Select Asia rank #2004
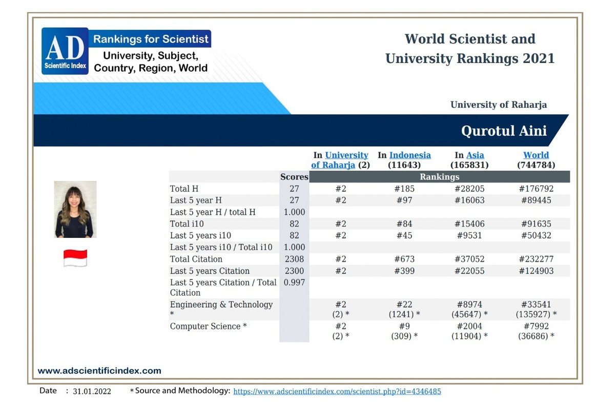The image size is (597, 410). (x=469, y=326)
